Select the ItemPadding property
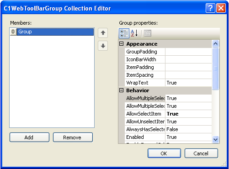Screen dimensions: 229x169 coord(145,67)
